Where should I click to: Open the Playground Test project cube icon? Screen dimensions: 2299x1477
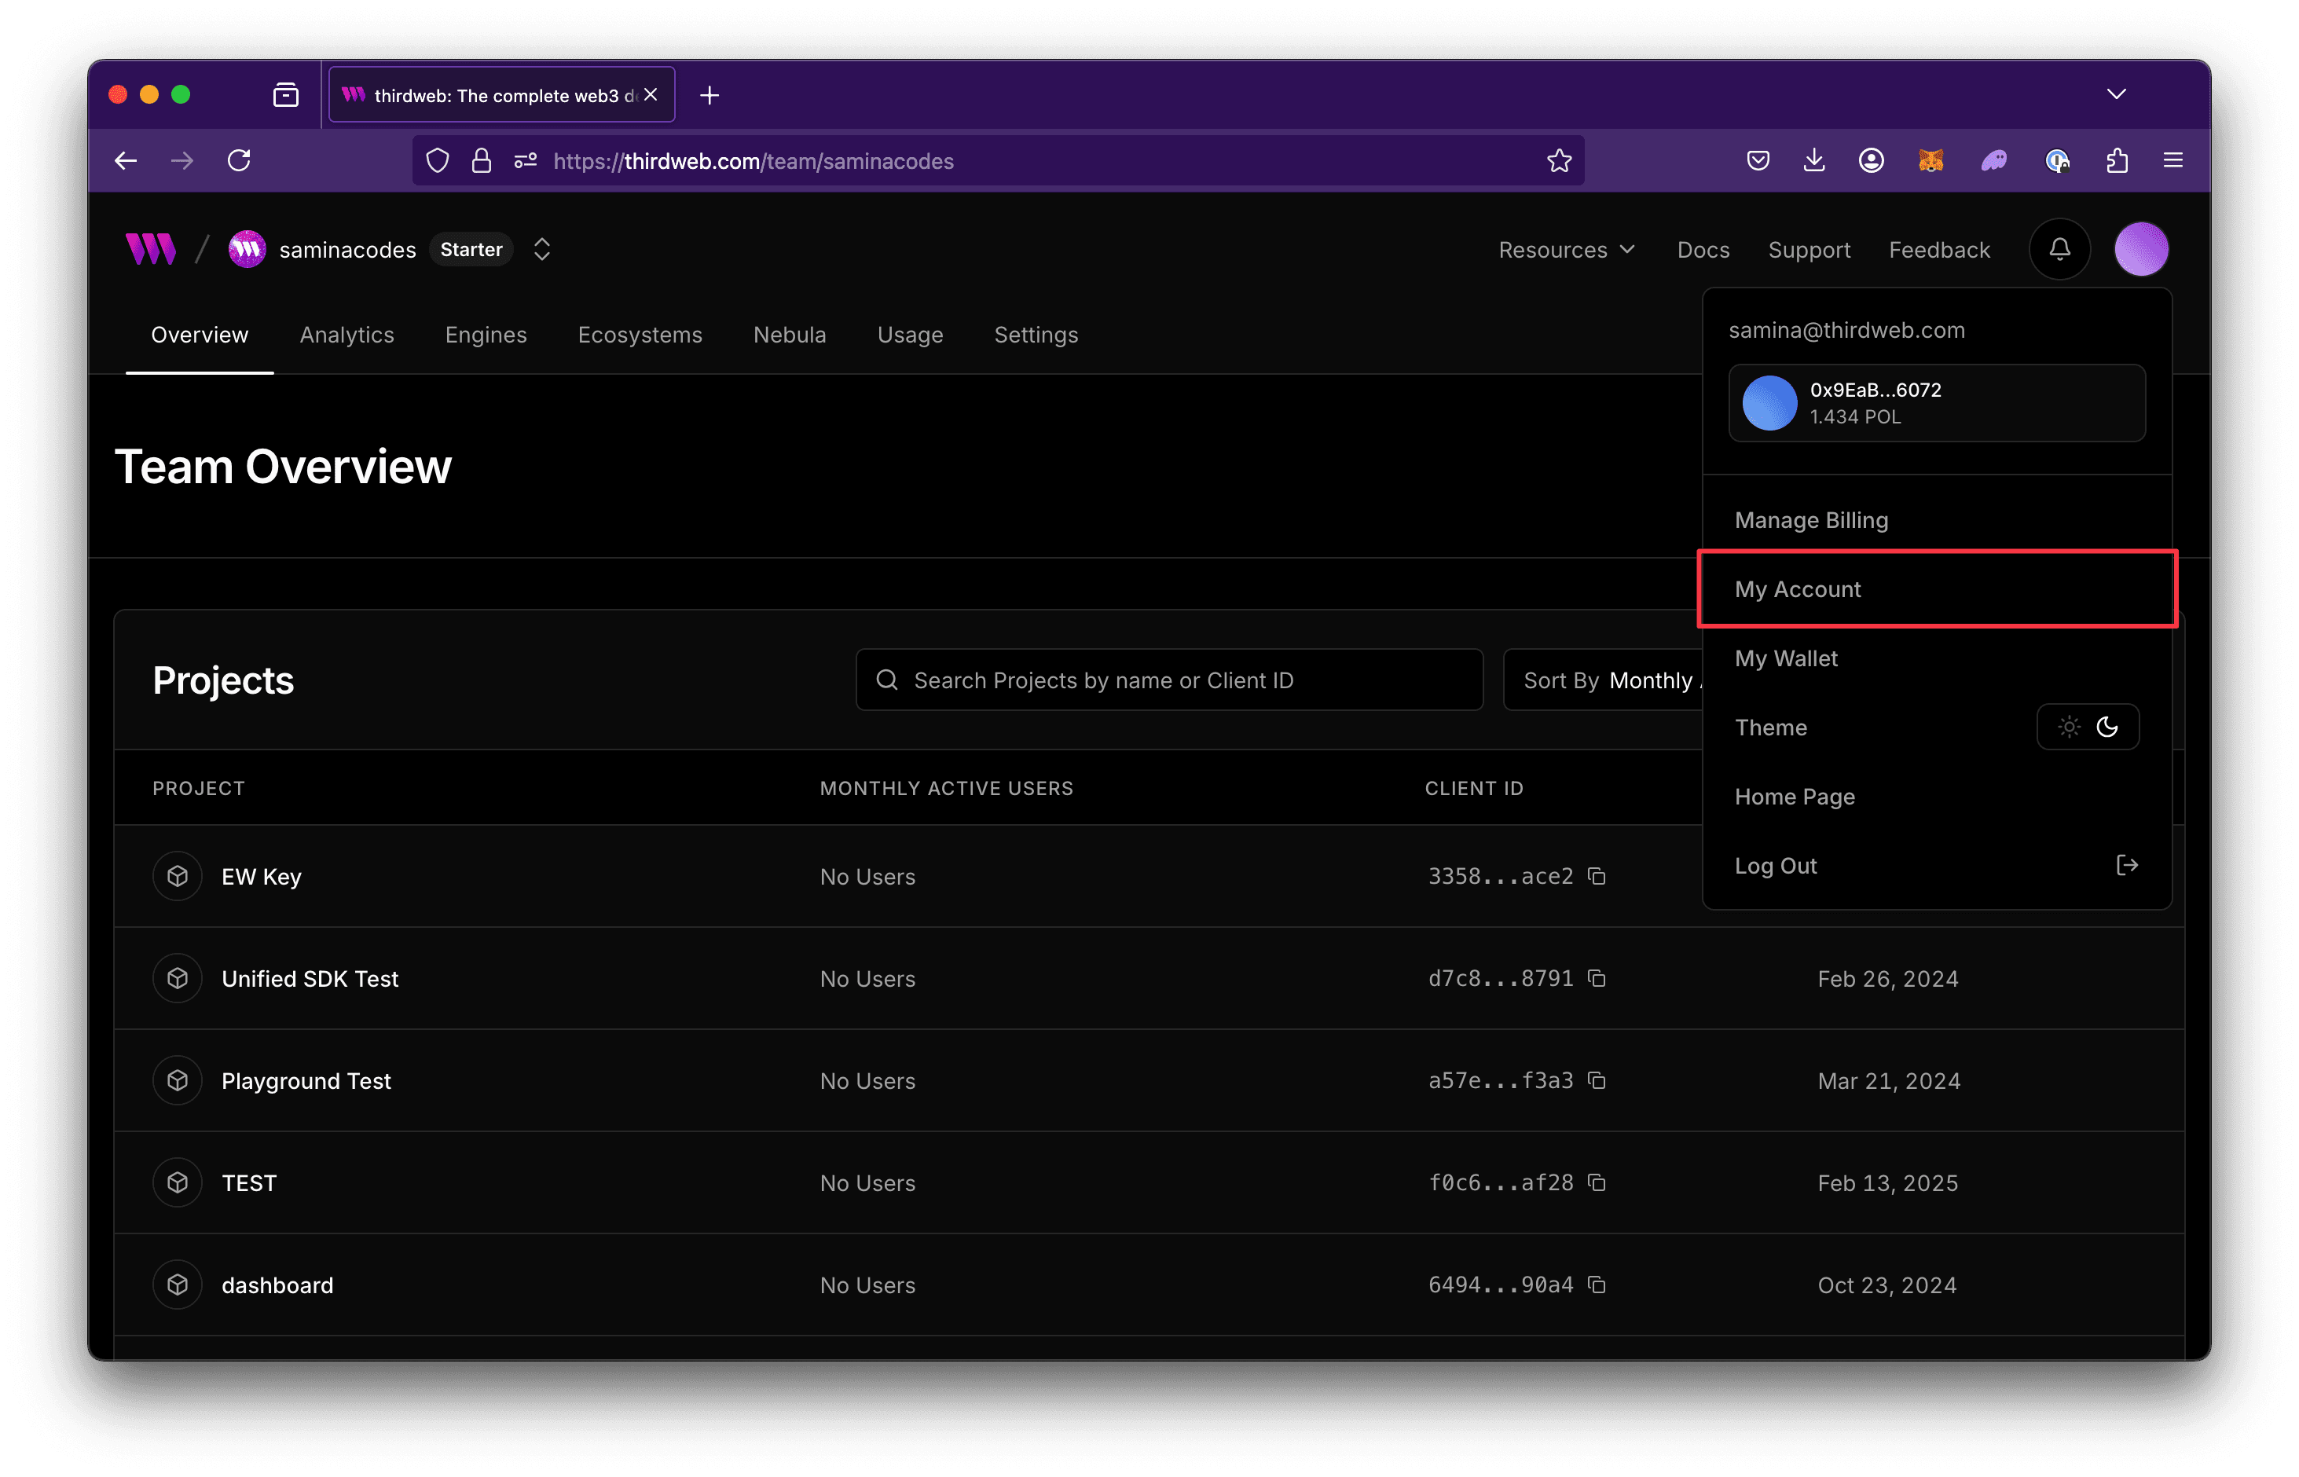178,1081
